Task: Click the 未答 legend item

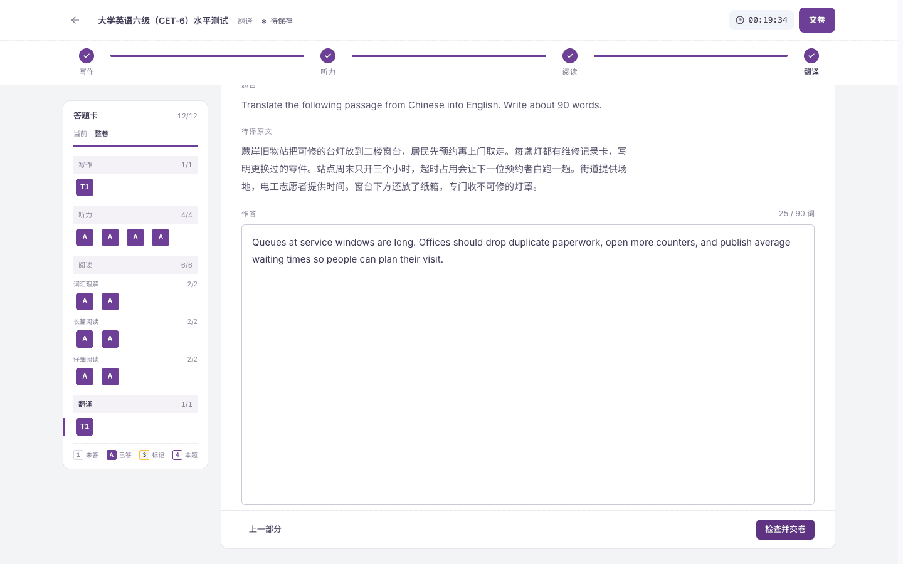Action: 86,455
